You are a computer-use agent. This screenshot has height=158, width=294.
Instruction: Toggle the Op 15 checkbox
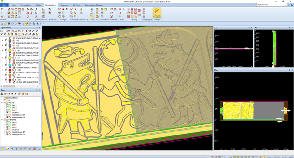pos(6,80)
